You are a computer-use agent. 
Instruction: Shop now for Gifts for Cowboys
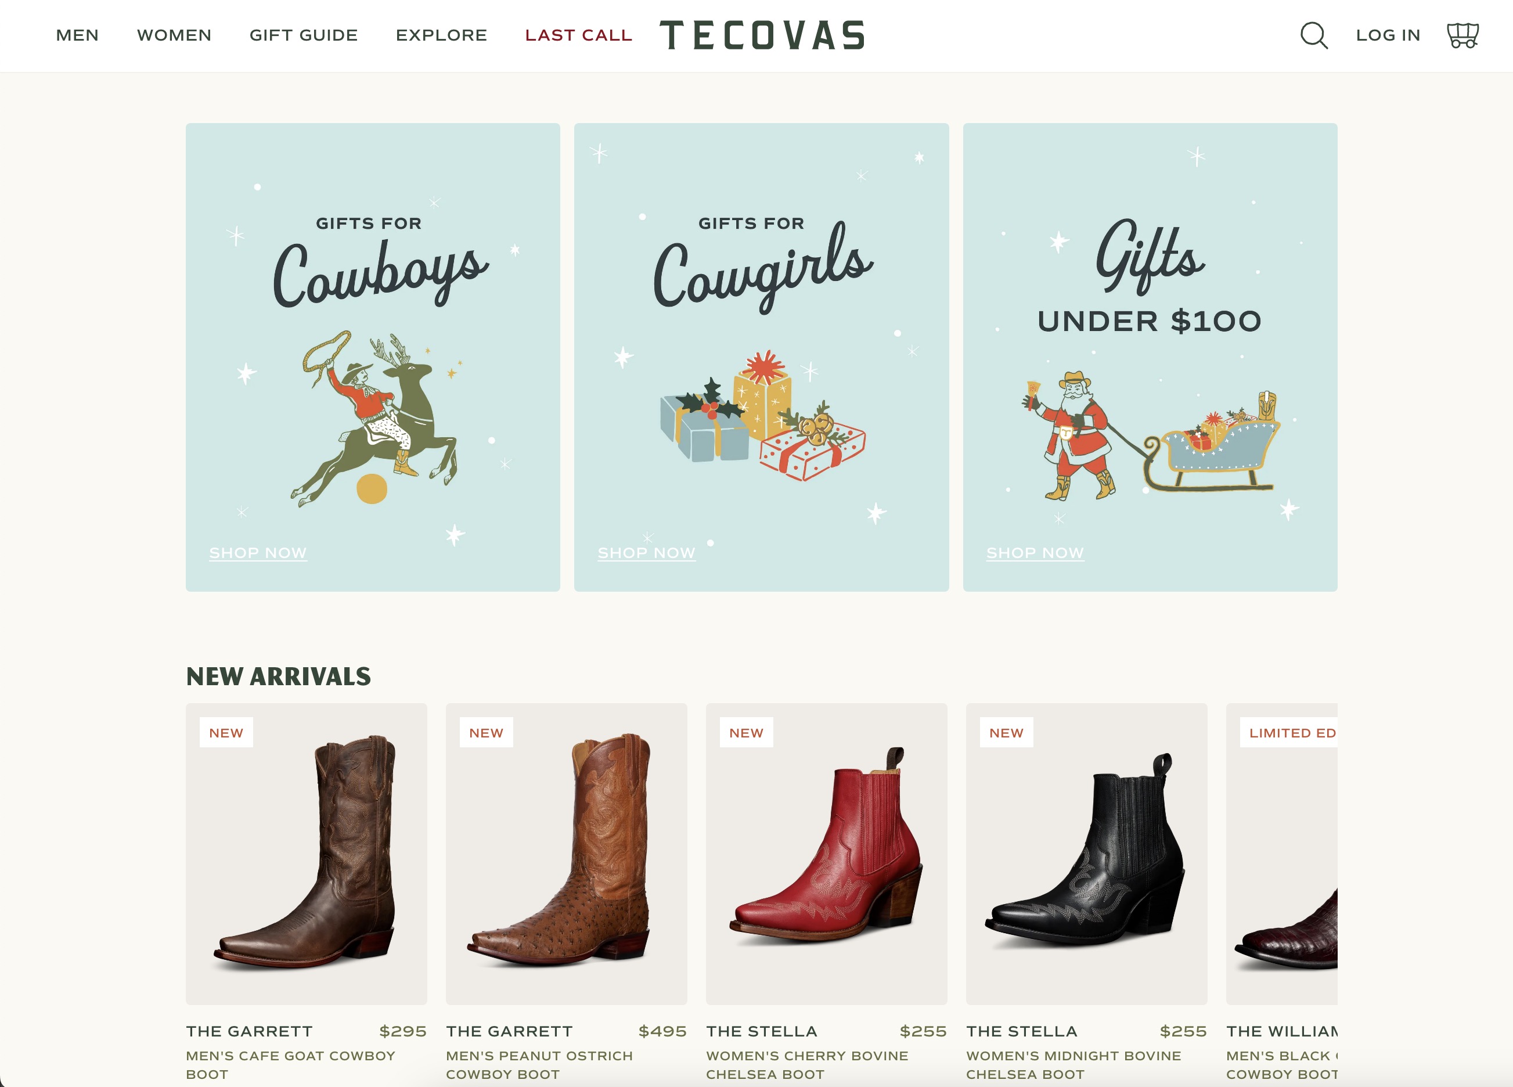[258, 553]
